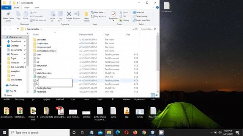
Task: Sort by the Type column header
Action: (x=114, y=34)
